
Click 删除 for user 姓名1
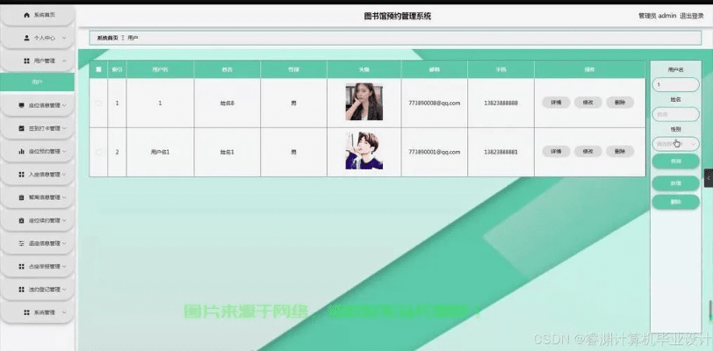[620, 152]
